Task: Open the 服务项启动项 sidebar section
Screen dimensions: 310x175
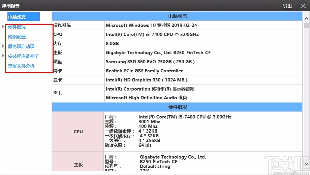Action: tap(21, 46)
